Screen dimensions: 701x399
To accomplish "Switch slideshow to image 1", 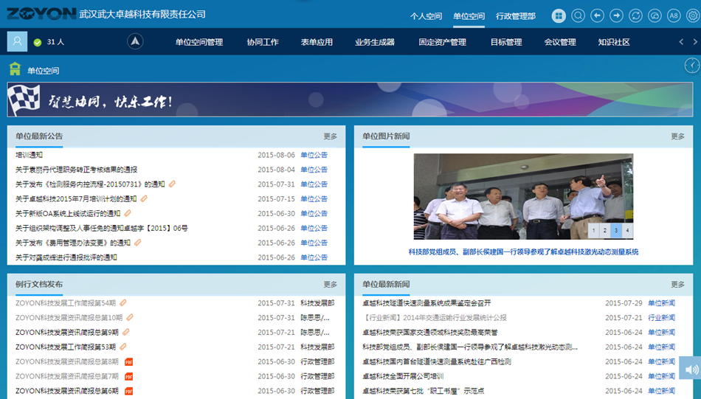I will 593,231.
